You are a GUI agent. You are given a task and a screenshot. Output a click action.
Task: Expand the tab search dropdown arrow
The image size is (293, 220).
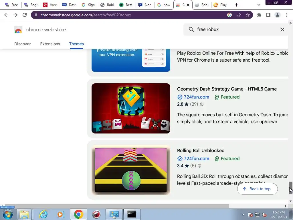[259, 5]
